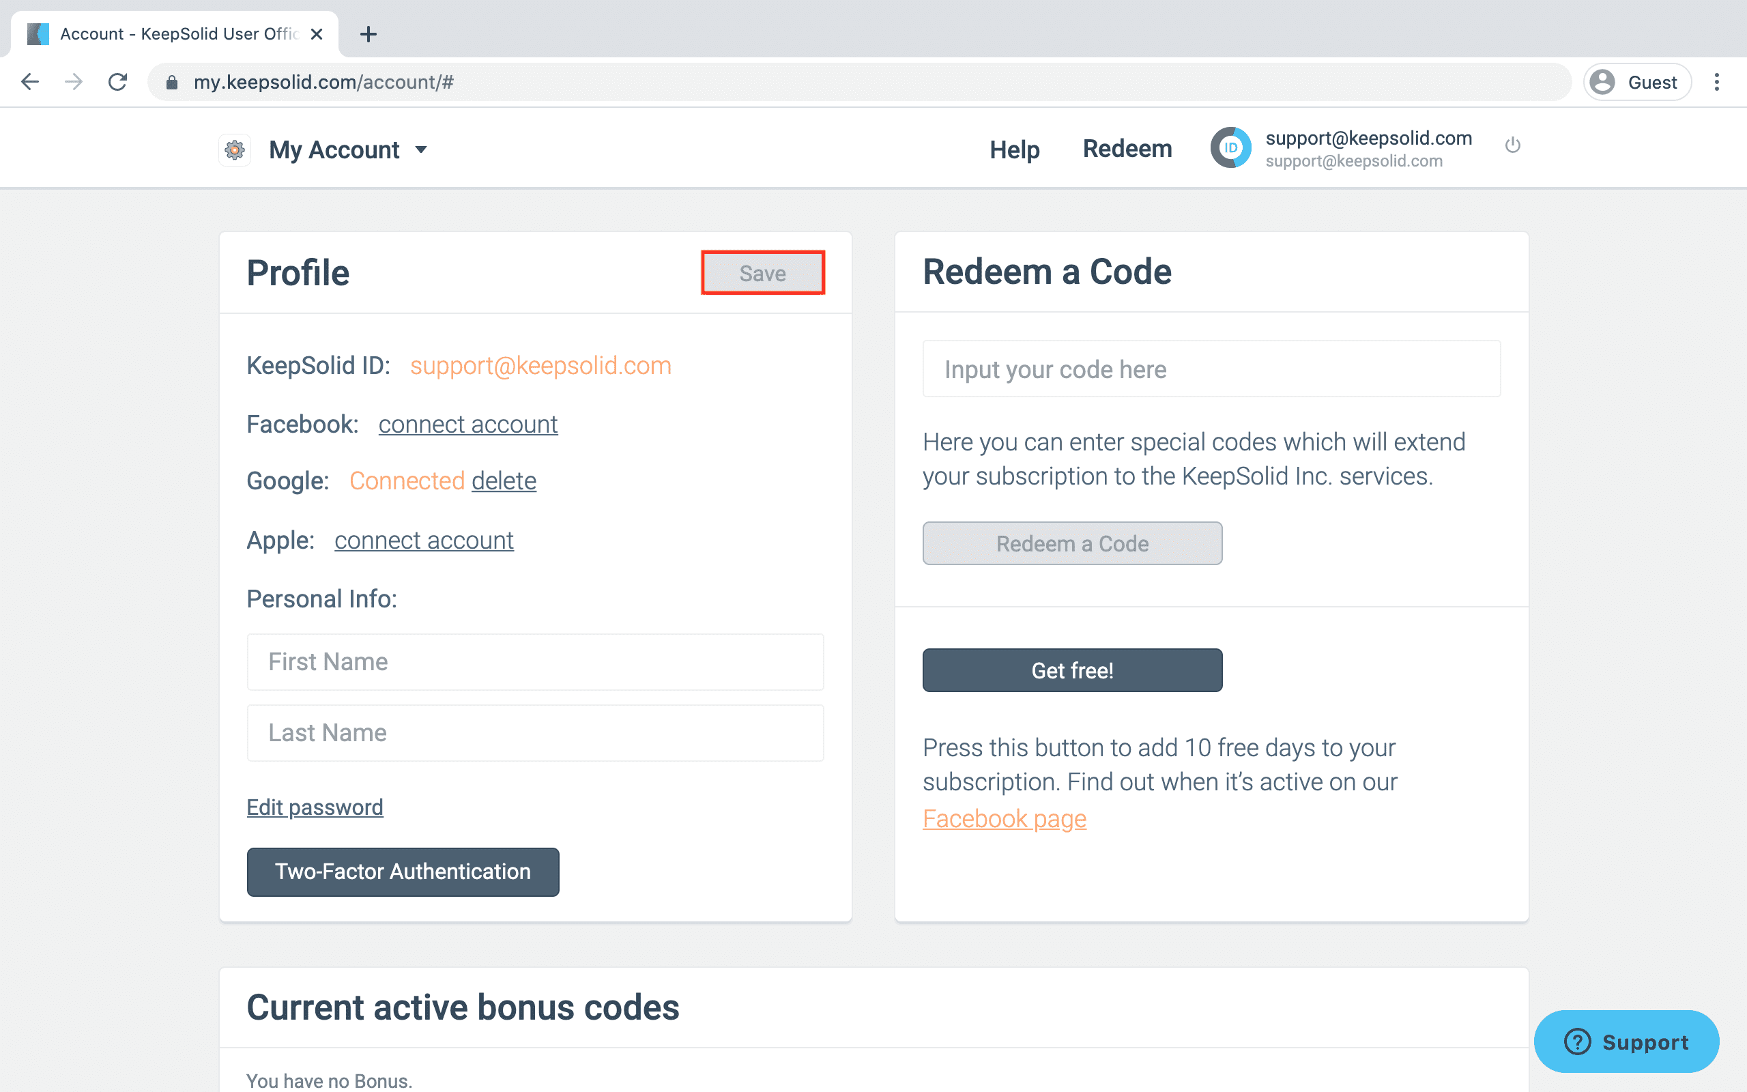This screenshot has height=1092, width=1747.
Task: Click the My Account gear icon
Action: point(235,150)
